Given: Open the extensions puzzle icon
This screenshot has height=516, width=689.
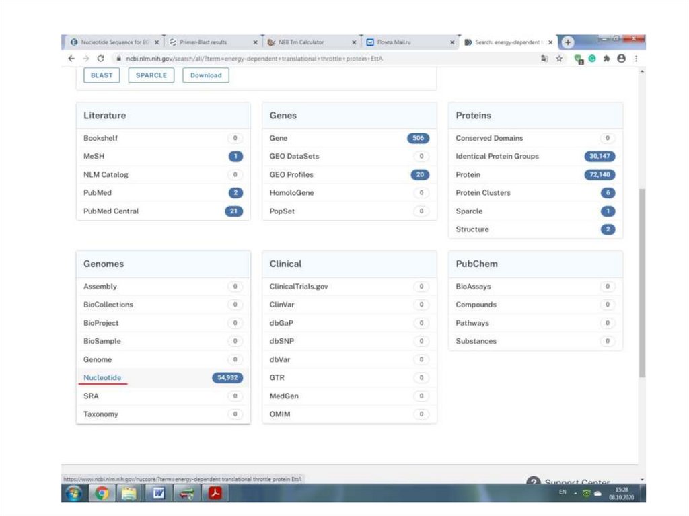Looking at the screenshot, I should pyautogui.click(x=607, y=59).
